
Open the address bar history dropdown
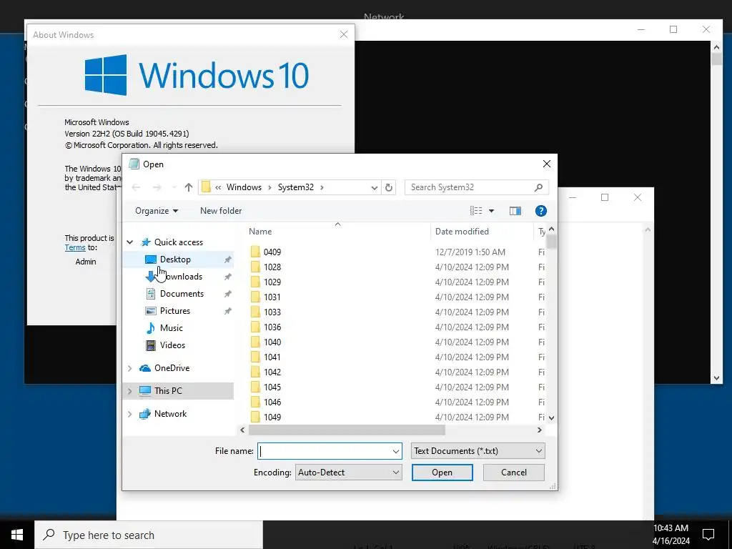(x=374, y=188)
